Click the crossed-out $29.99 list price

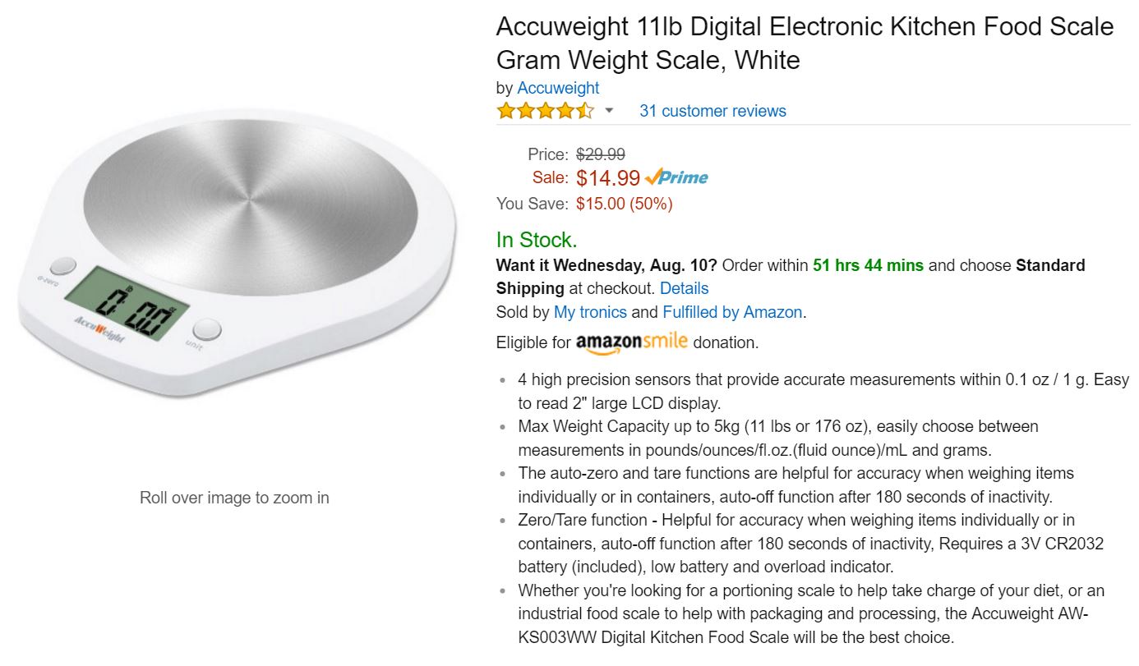[601, 154]
